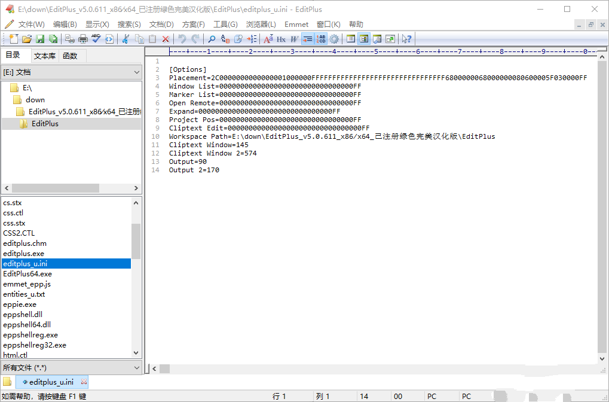This screenshot has width=609, height=402.
Task: Click the editplus_u.ini document tab
Action: pos(51,382)
